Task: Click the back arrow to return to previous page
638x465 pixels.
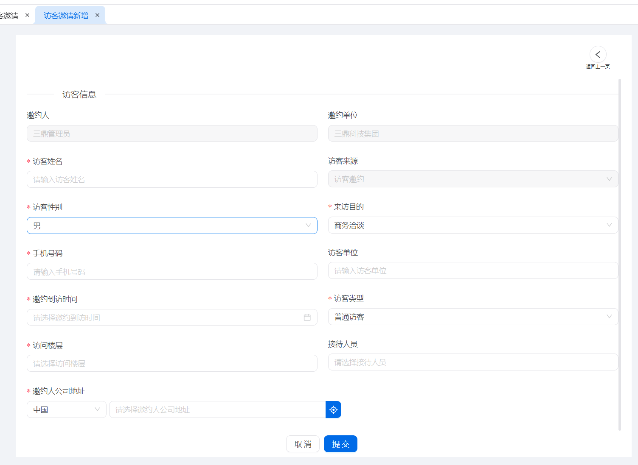Action: click(598, 55)
